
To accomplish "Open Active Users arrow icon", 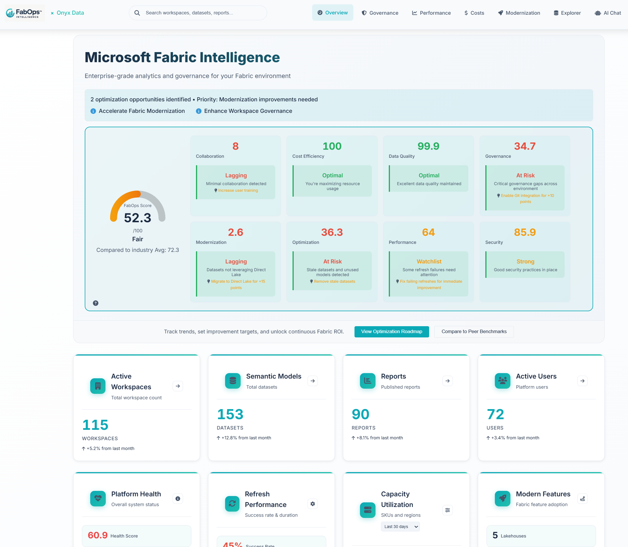I will 582,381.
